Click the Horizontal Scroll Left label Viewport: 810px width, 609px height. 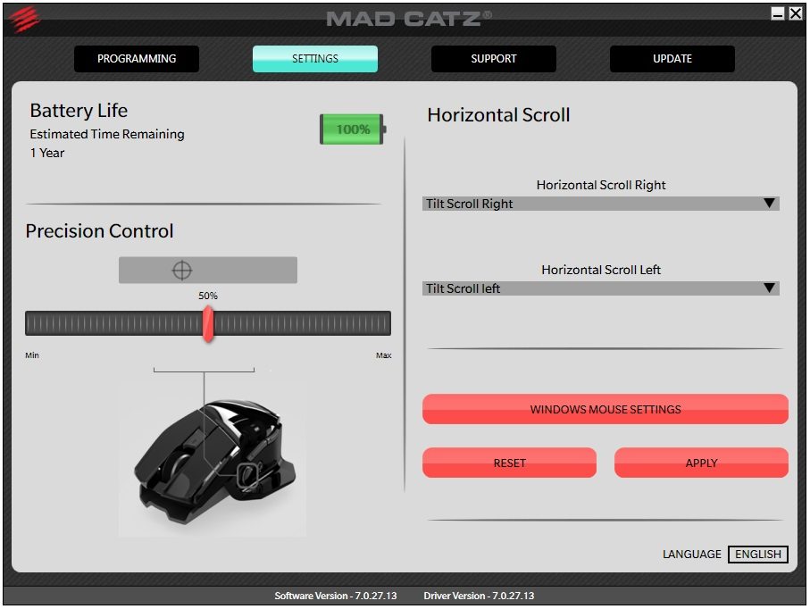pyautogui.click(x=601, y=270)
